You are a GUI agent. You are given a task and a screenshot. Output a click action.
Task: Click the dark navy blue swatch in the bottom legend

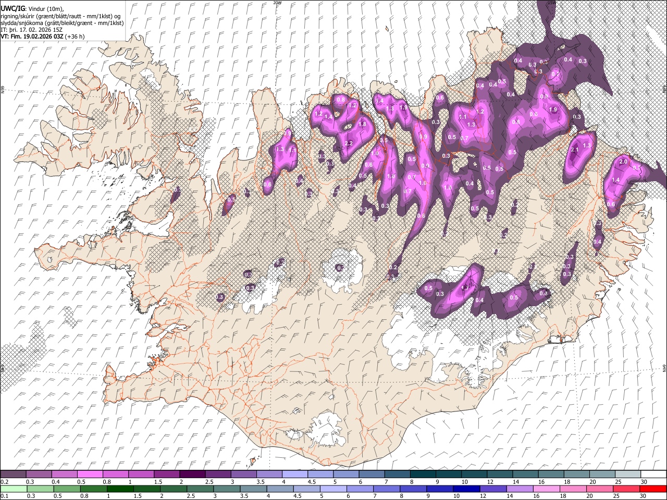466,489
